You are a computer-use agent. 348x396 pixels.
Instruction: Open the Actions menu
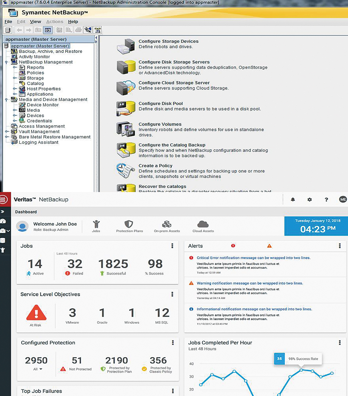55,22
